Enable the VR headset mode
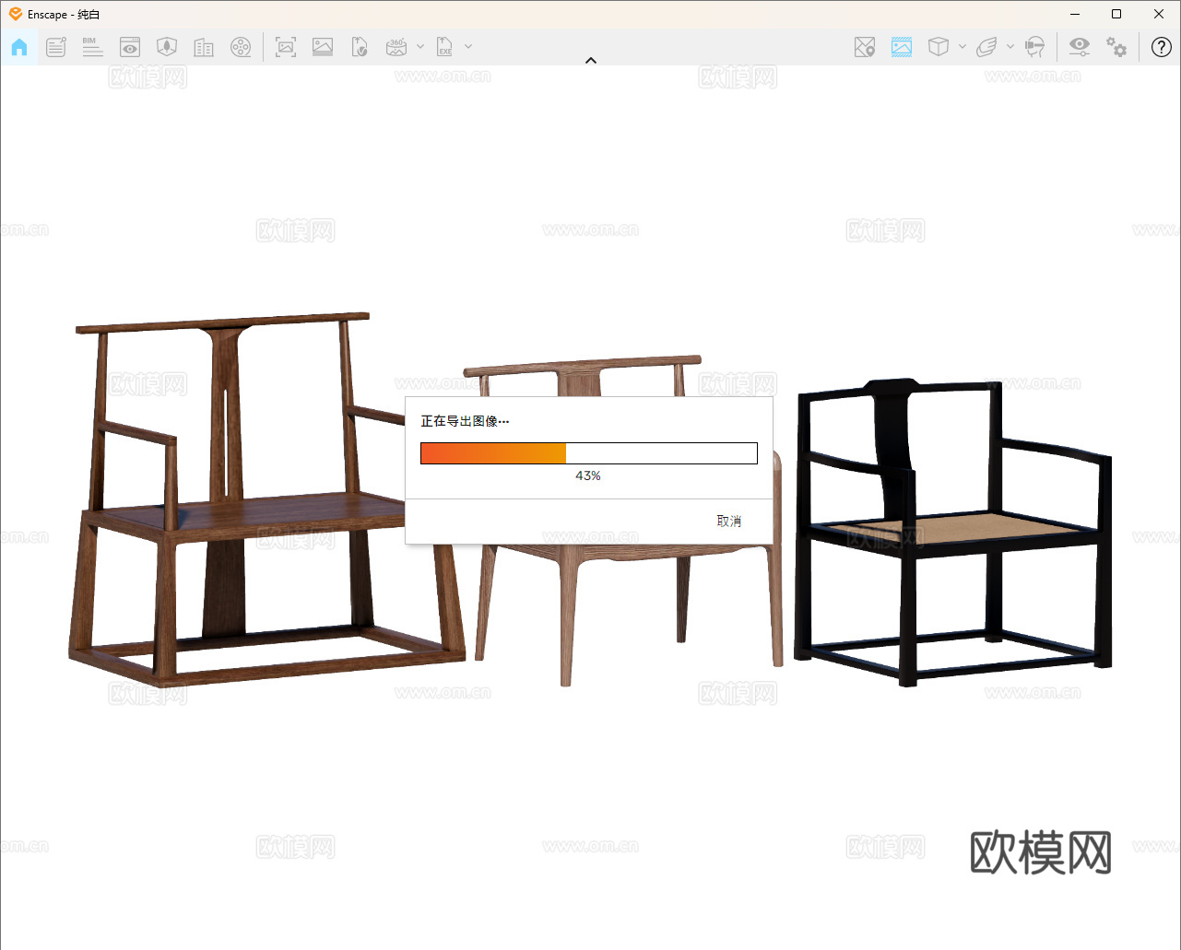 pyautogui.click(x=1034, y=47)
